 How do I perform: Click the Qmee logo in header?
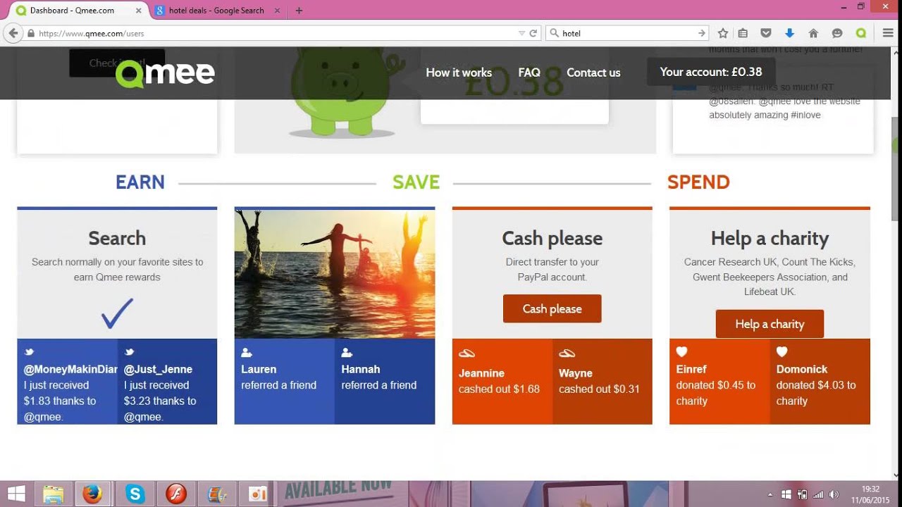165,73
